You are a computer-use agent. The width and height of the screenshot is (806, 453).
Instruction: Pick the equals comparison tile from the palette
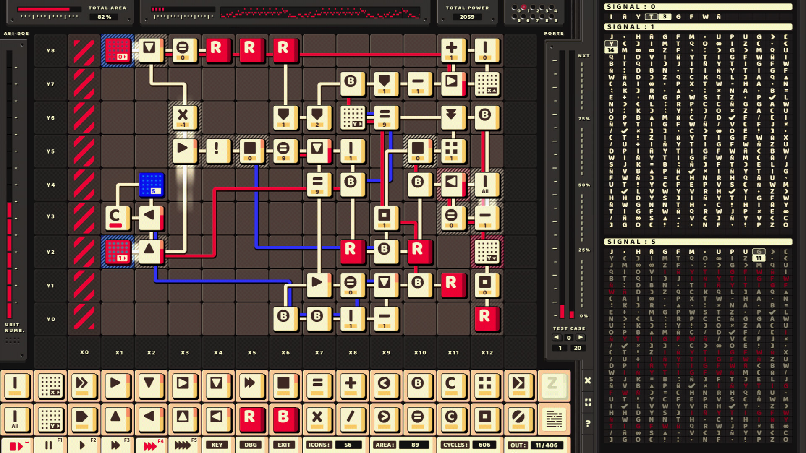pyautogui.click(x=319, y=387)
